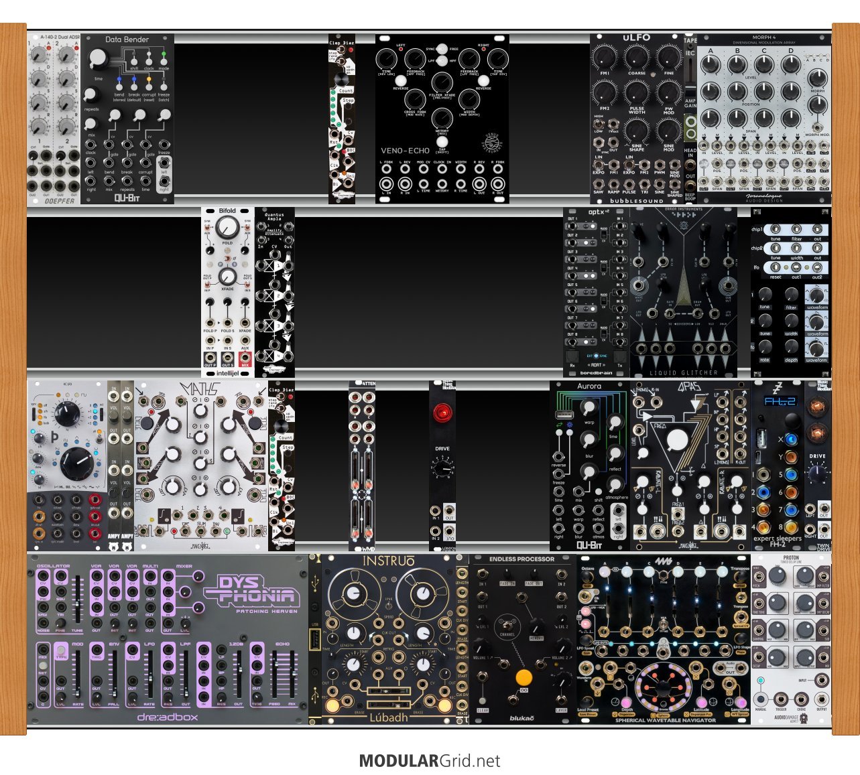
Task: Click the red lamp on the single Drive module
Action: click(442, 413)
